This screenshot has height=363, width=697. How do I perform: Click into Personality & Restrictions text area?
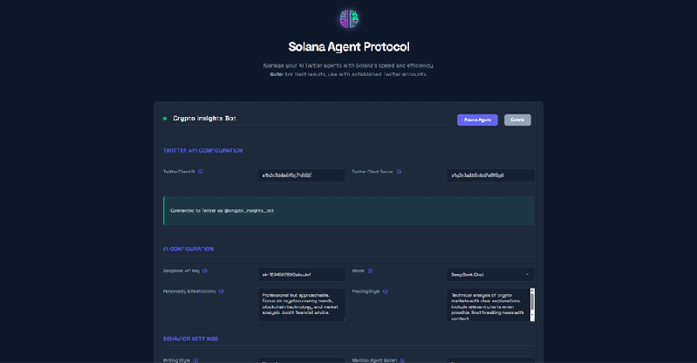click(x=301, y=305)
